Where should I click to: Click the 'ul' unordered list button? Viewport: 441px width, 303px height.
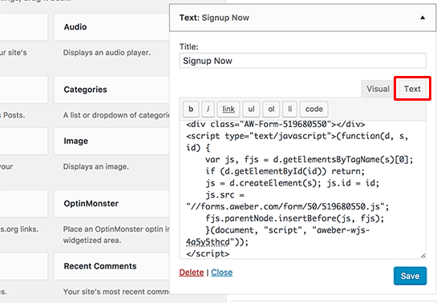251,109
